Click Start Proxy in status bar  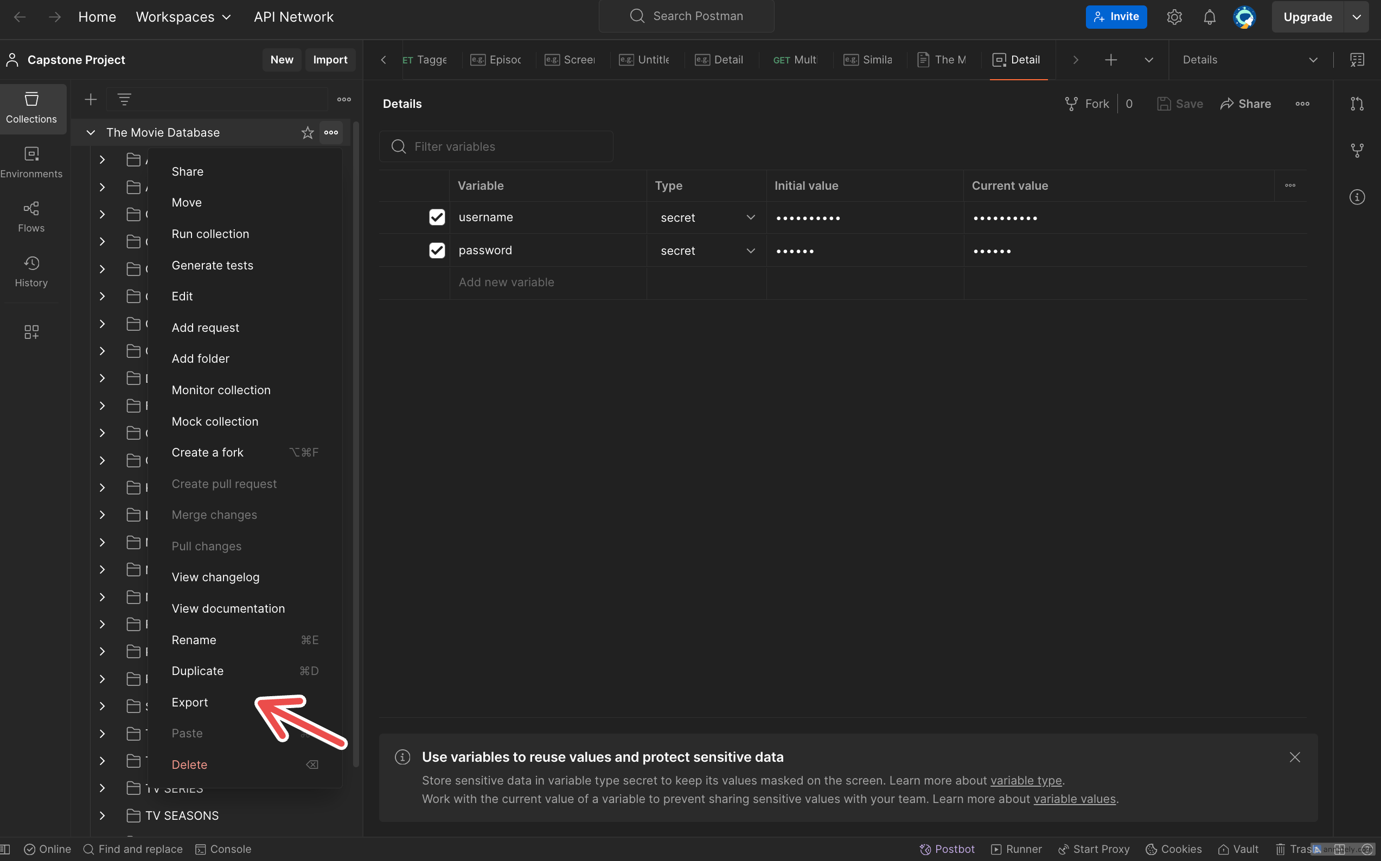[1094, 849]
